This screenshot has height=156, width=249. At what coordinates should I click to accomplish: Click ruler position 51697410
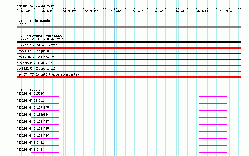(48, 11)
